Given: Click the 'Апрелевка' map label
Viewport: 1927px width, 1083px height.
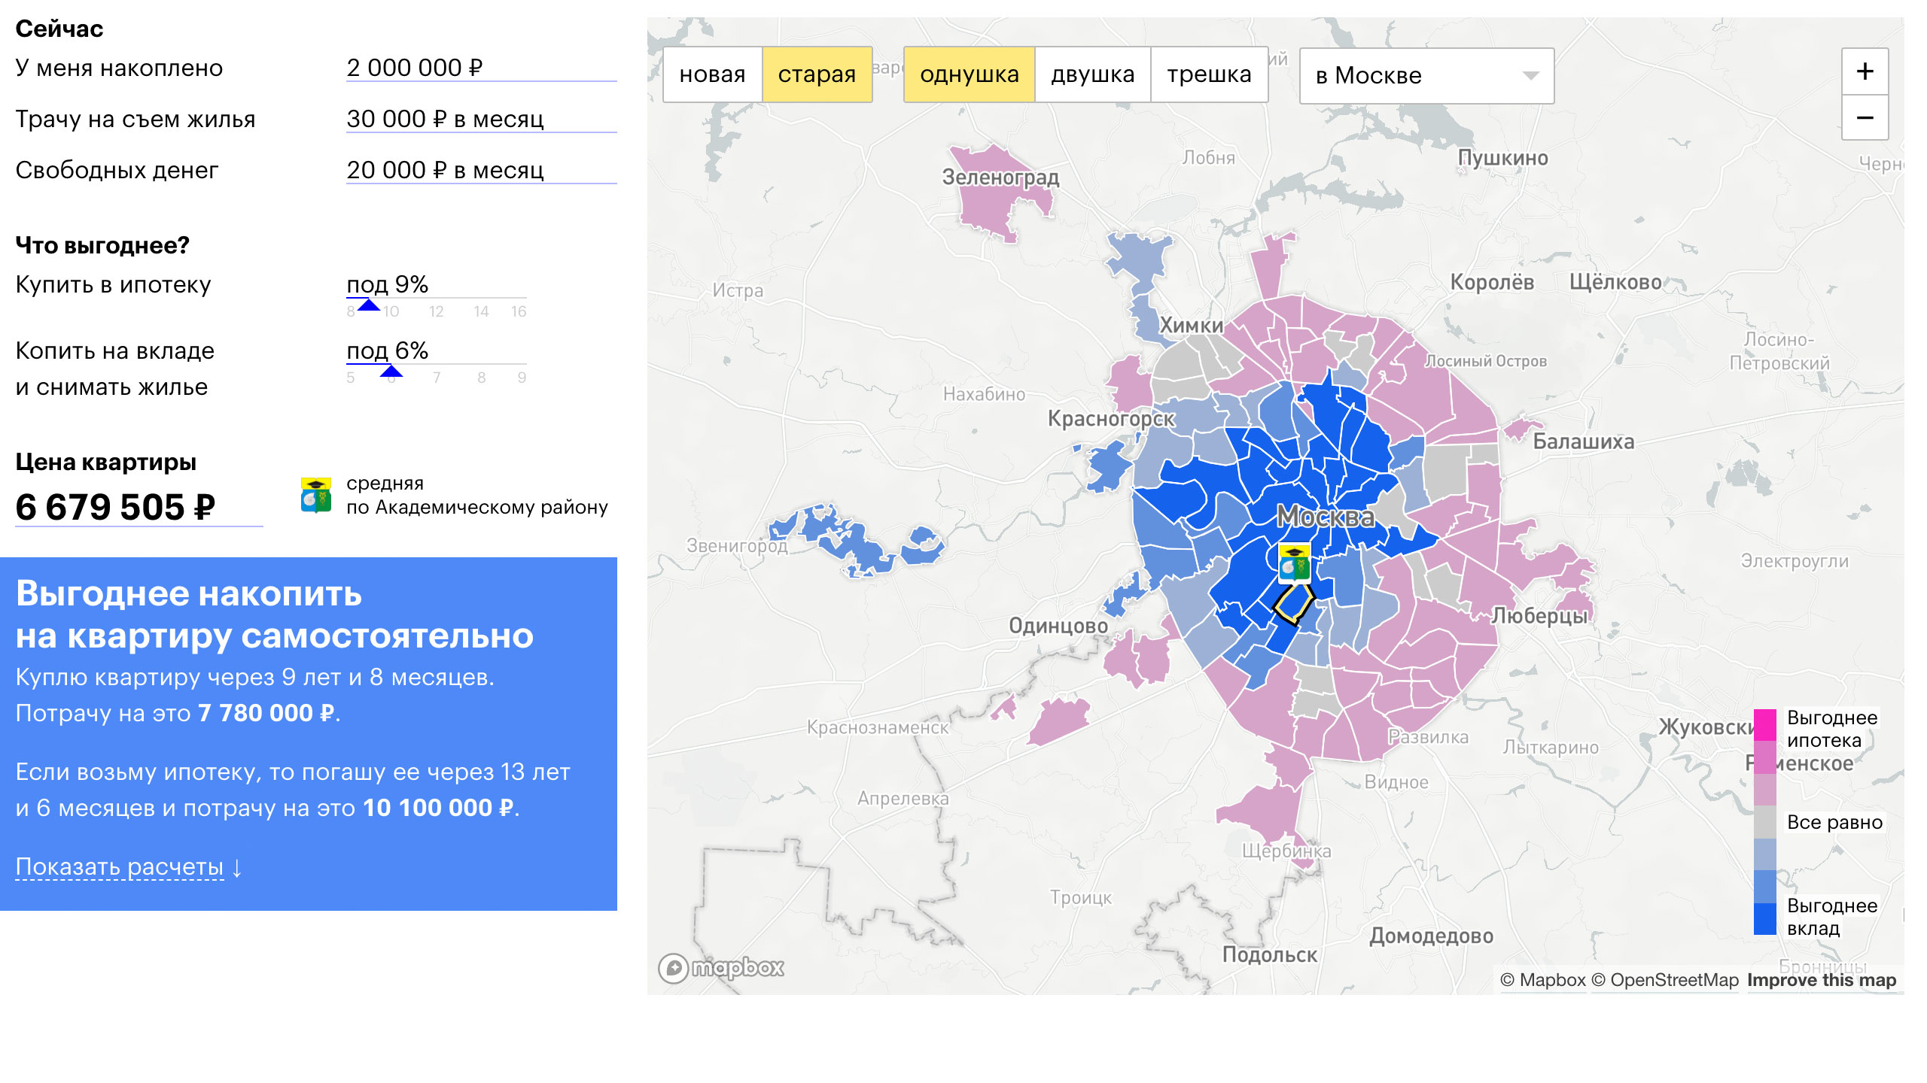Looking at the screenshot, I should (x=903, y=799).
